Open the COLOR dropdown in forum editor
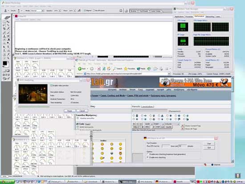This screenshot has height=184, width=245. pyautogui.click(x=178, y=124)
